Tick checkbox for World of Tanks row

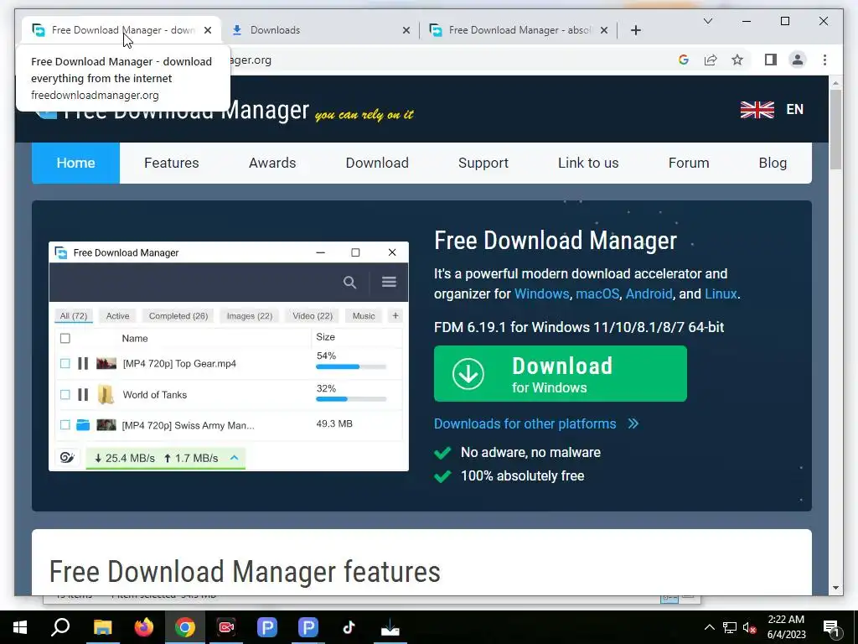65,395
